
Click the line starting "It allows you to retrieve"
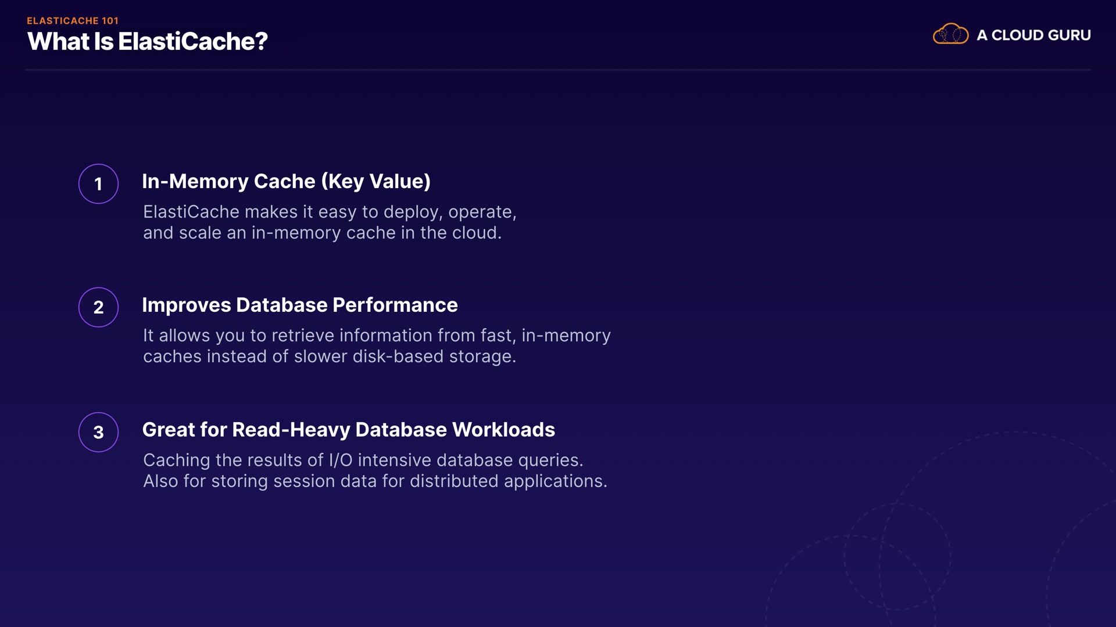pos(377,336)
